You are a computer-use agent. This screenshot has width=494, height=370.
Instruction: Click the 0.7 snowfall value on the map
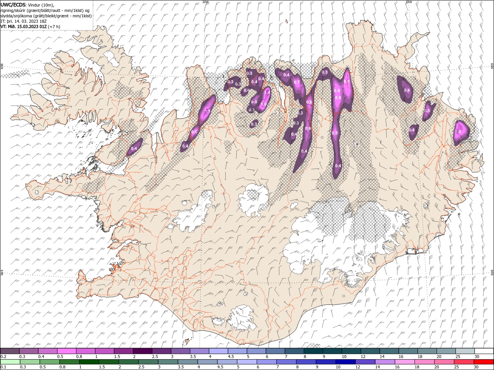pyautogui.click(x=297, y=82)
